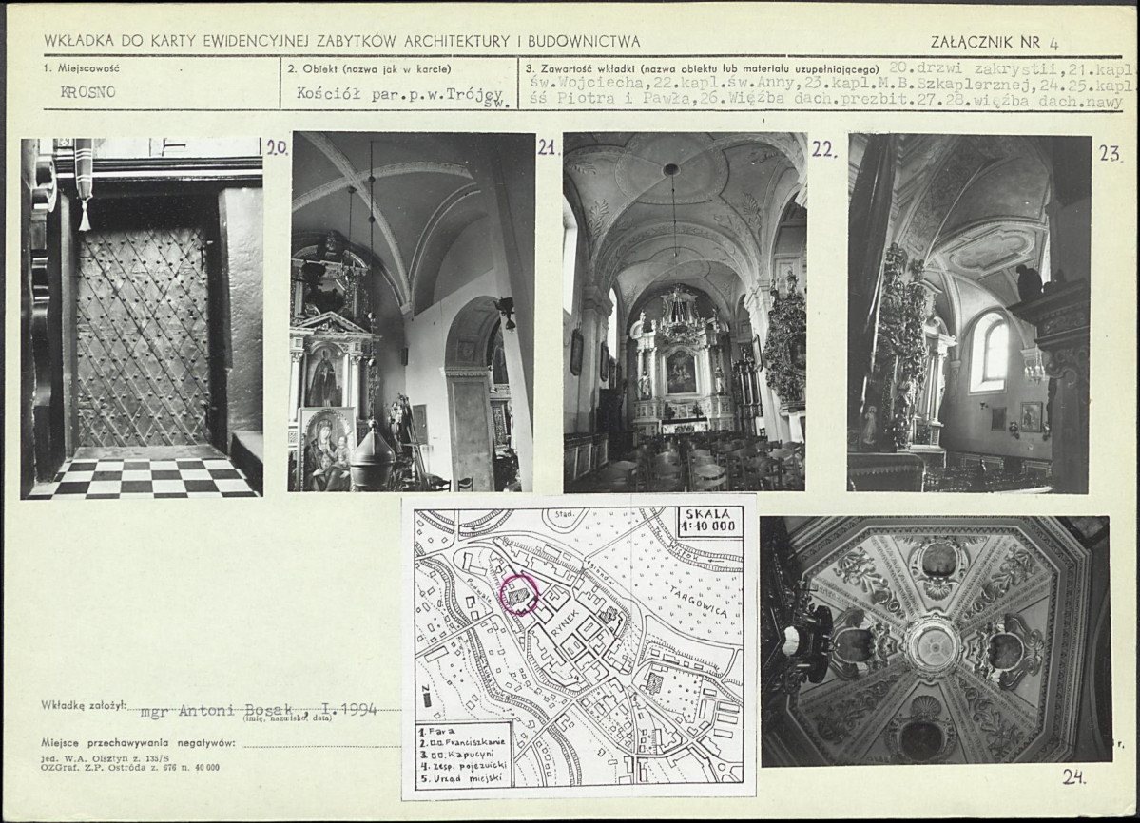Click the field label '1. Miejscowość'
The width and height of the screenshot is (1140, 823).
[81, 69]
